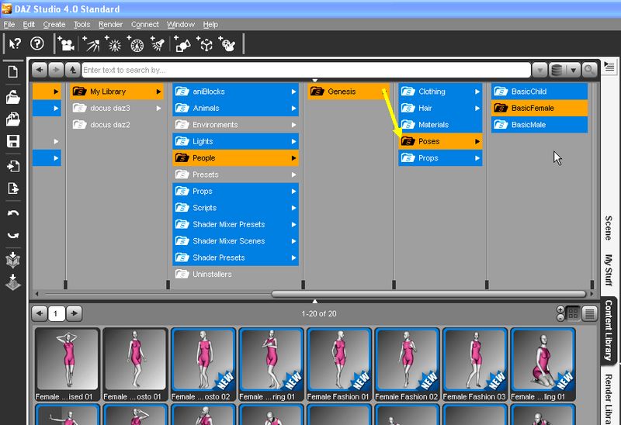This screenshot has width=621, height=425.
Task: Click the New scene file icon
Action: pos(13,71)
